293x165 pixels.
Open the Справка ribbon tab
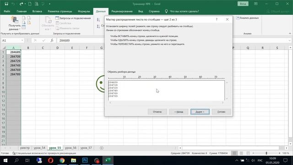154,11
